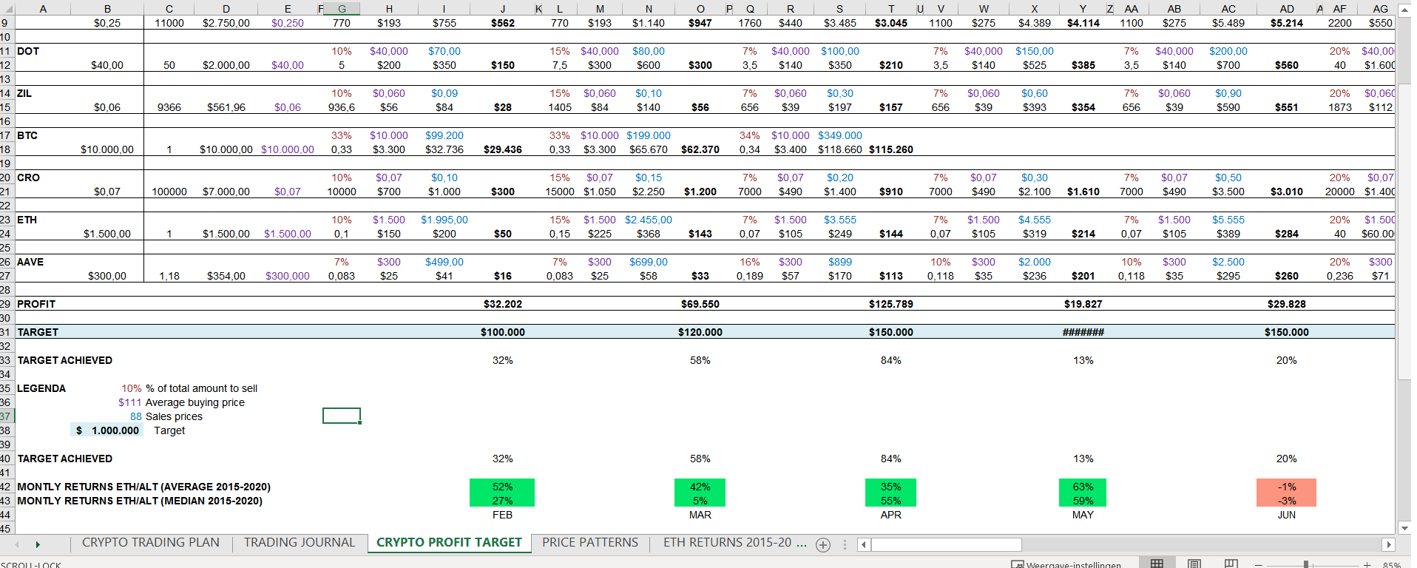Switch to CRYPTO TRADING PLAN sheet
1417x568 pixels.
tap(150, 543)
